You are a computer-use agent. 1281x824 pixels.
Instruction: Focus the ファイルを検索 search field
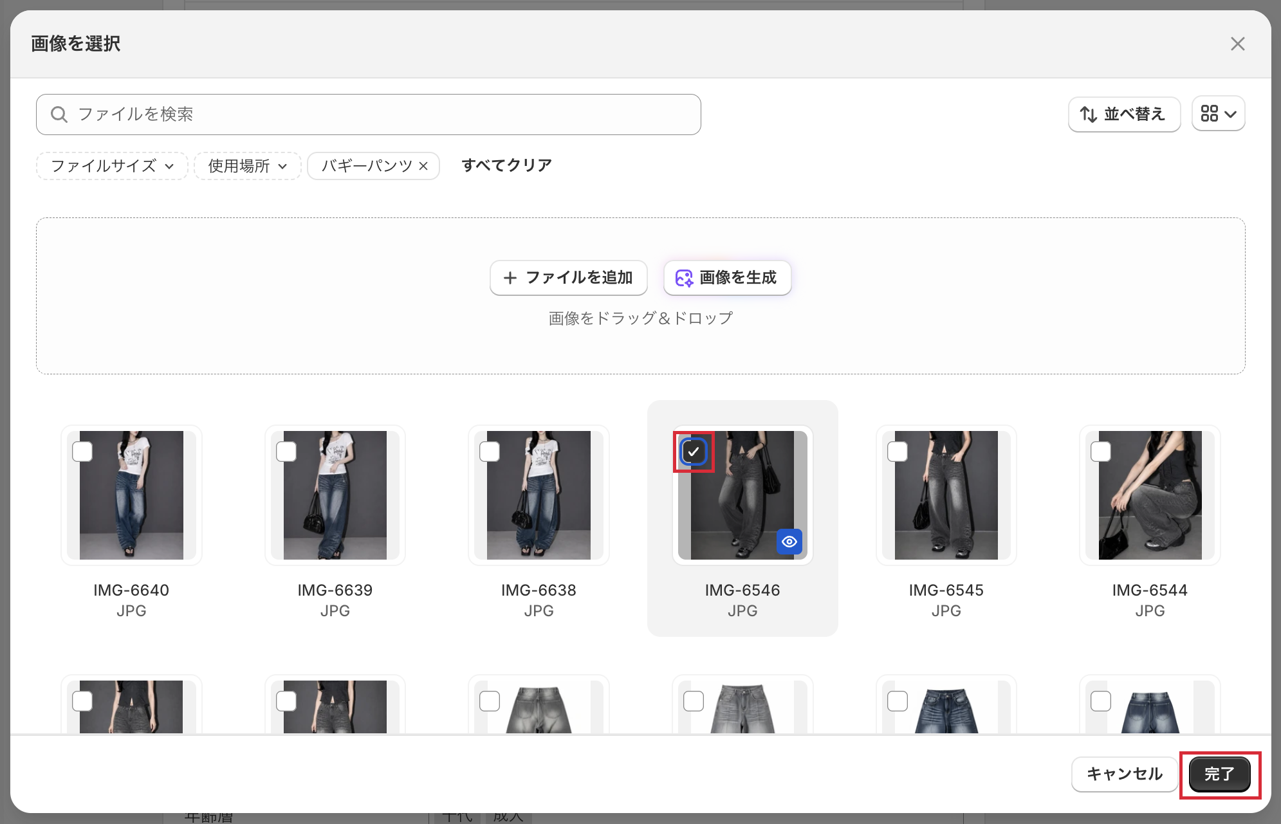pyautogui.click(x=368, y=114)
